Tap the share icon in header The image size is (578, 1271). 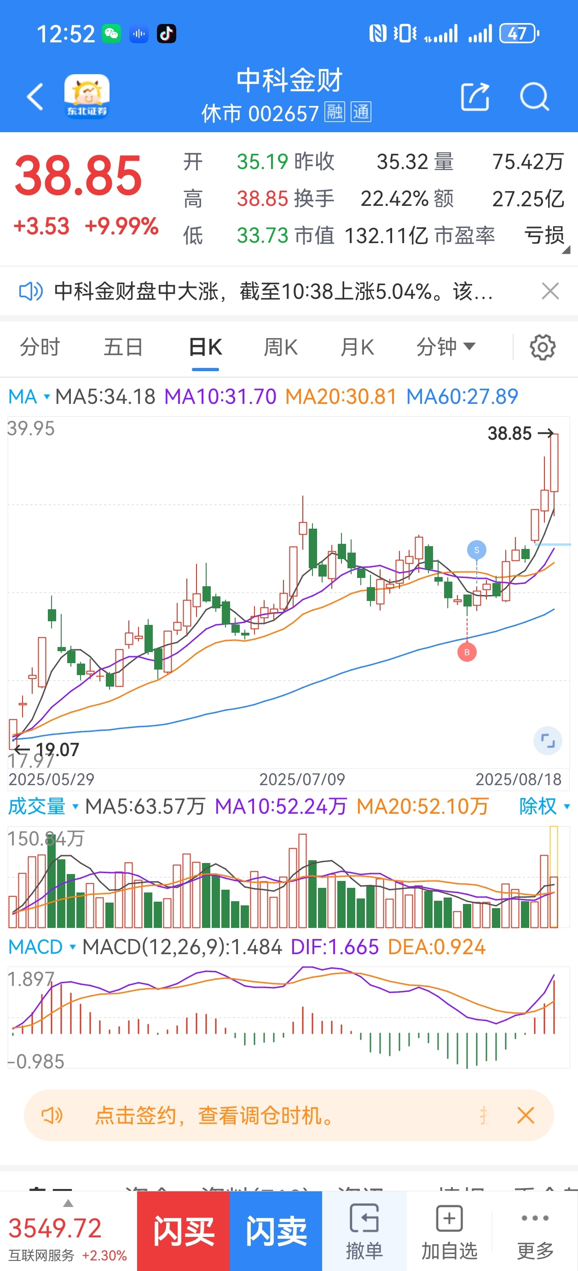(475, 96)
